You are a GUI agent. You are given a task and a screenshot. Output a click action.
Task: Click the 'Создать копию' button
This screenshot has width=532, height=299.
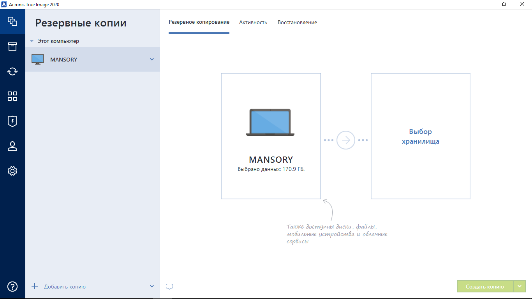(485, 287)
